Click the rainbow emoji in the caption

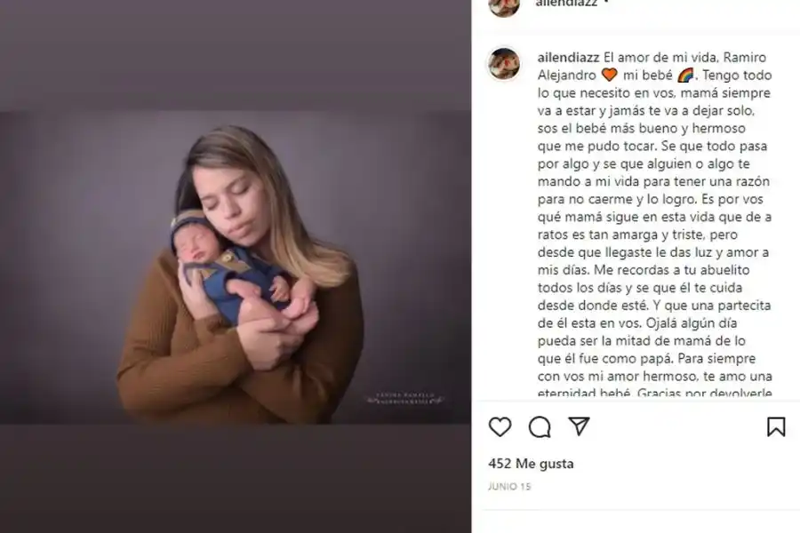coord(685,75)
